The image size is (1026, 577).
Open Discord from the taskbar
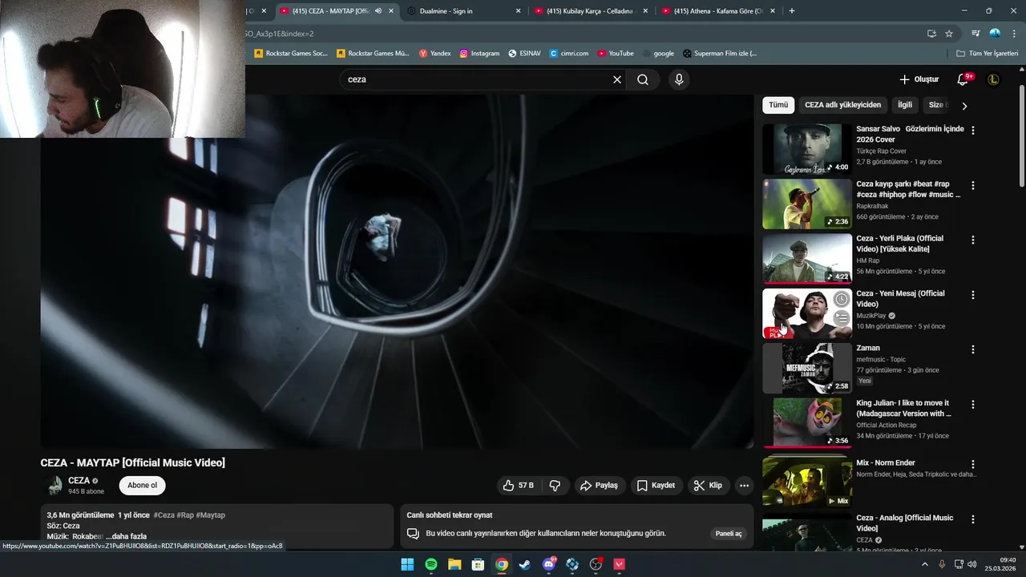pos(549,564)
